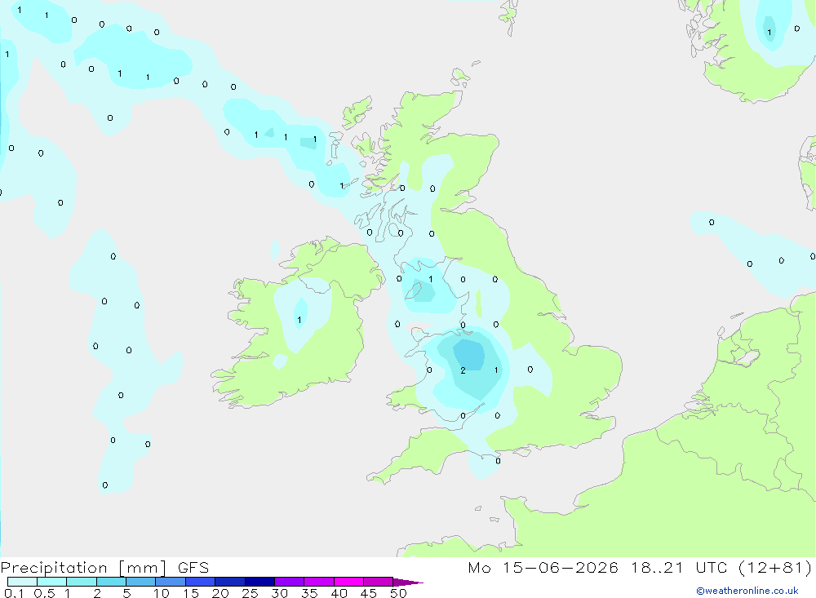Click the legend label '30'
816x598 pixels.
point(280,593)
